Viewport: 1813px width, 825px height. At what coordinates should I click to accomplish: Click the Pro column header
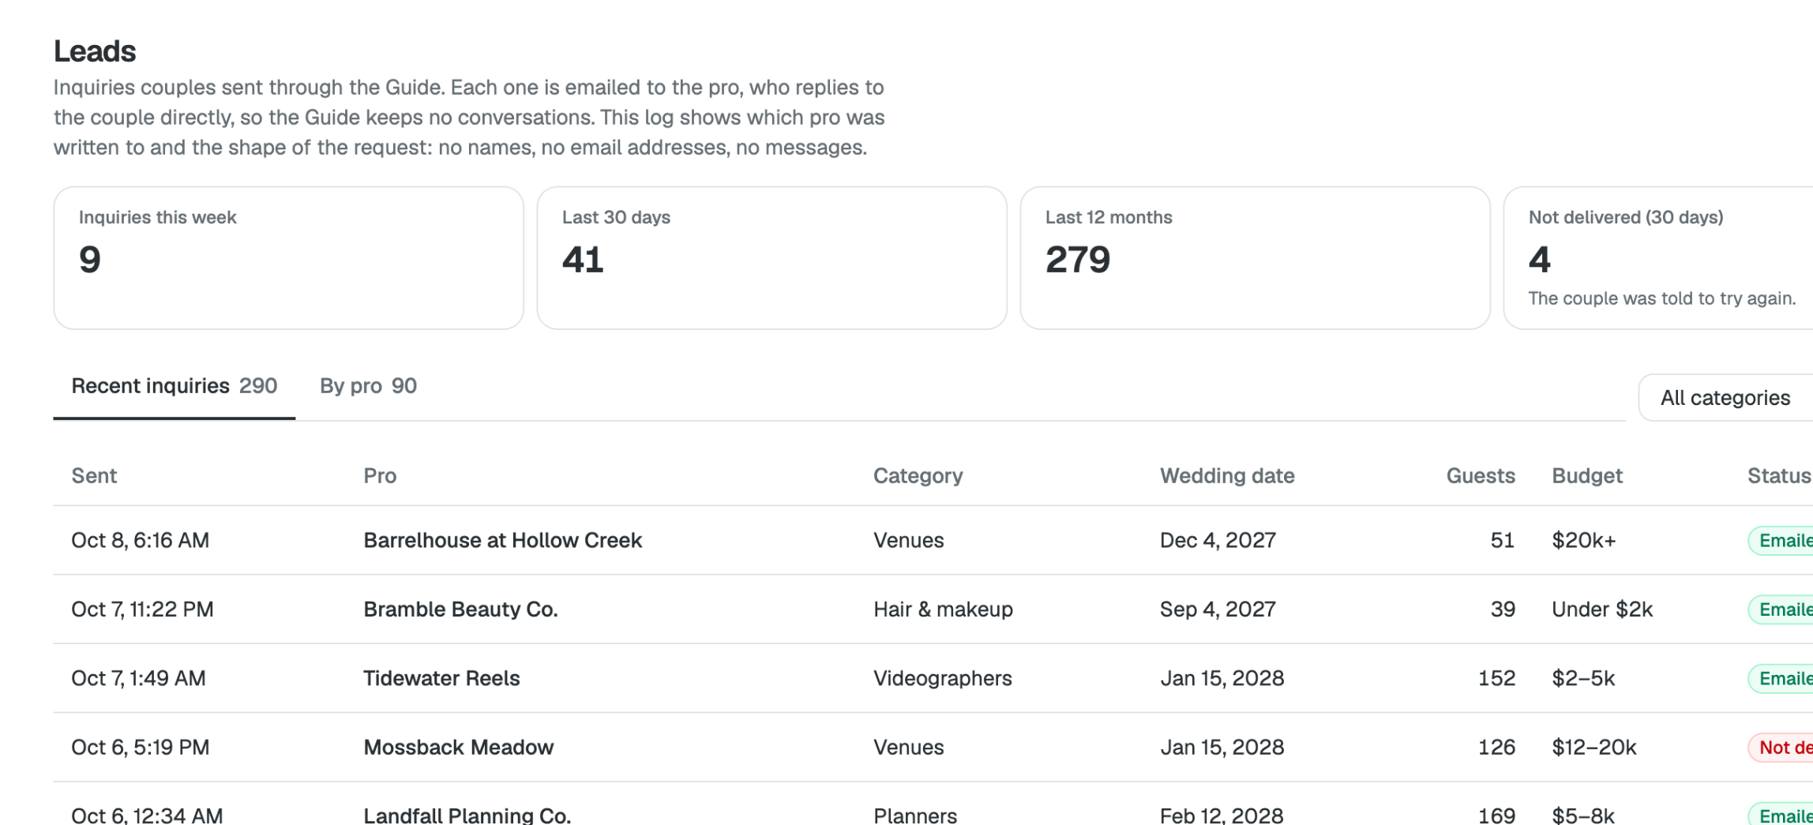click(x=380, y=476)
